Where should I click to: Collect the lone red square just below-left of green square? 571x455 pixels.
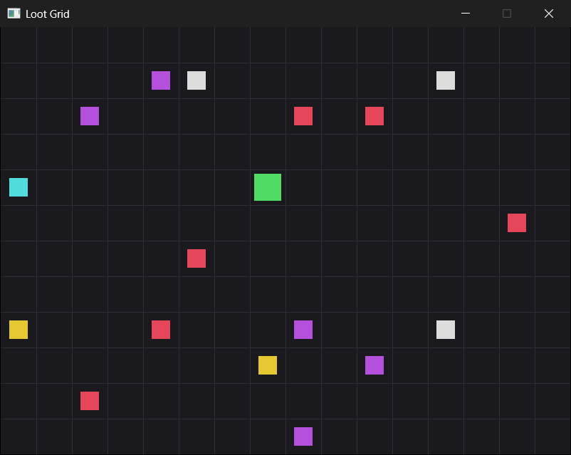coord(197,258)
